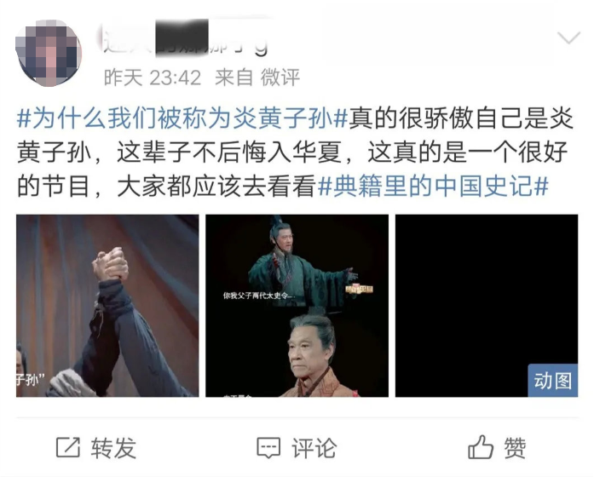Tap the thumbs-up like icon

point(481,446)
